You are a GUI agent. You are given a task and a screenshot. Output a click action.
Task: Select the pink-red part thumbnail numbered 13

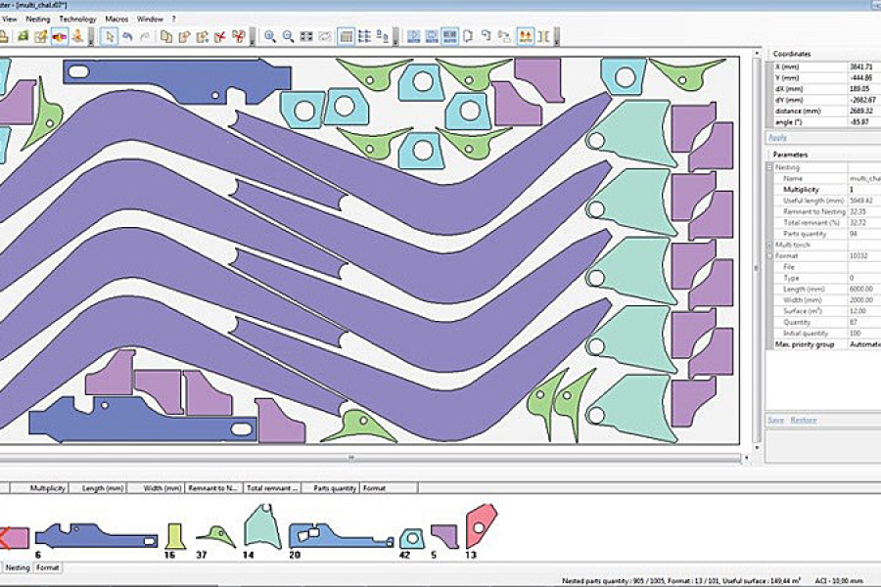481,525
